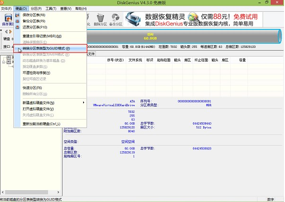285x202 pixels.
Task: Close the 硬盘(D) menu from the menu bar
Action: click(21, 9)
